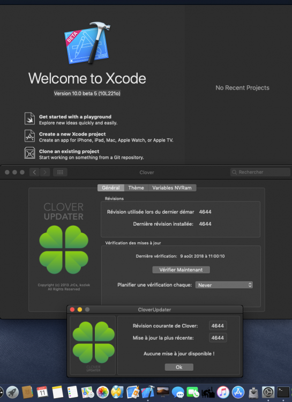This screenshot has width=292, height=402.
Task: Click the Clover Updater copyright text
Action: (x=64, y=287)
